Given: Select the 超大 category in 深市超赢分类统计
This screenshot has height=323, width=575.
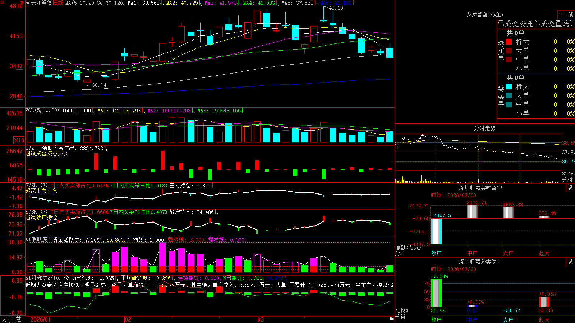Looking at the screenshot, I should [x=544, y=320].
